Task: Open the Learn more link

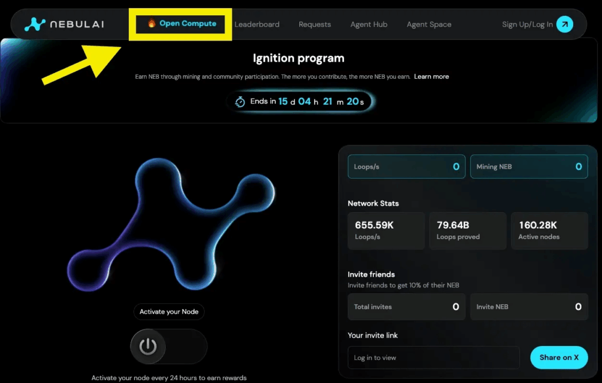Action: coord(431,76)
